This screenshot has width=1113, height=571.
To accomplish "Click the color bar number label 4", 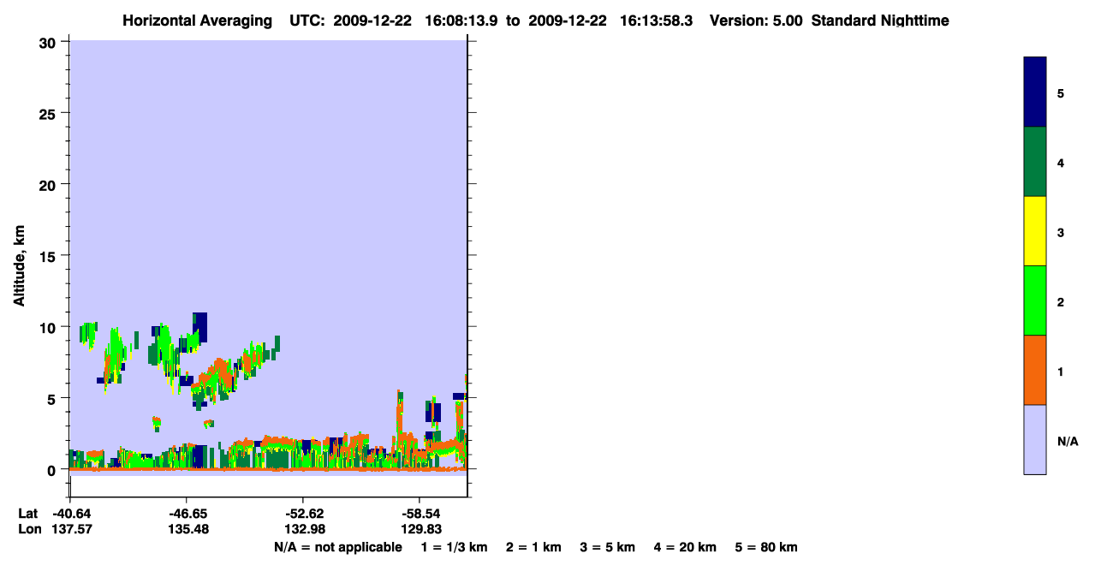I will coord(1061,162).
